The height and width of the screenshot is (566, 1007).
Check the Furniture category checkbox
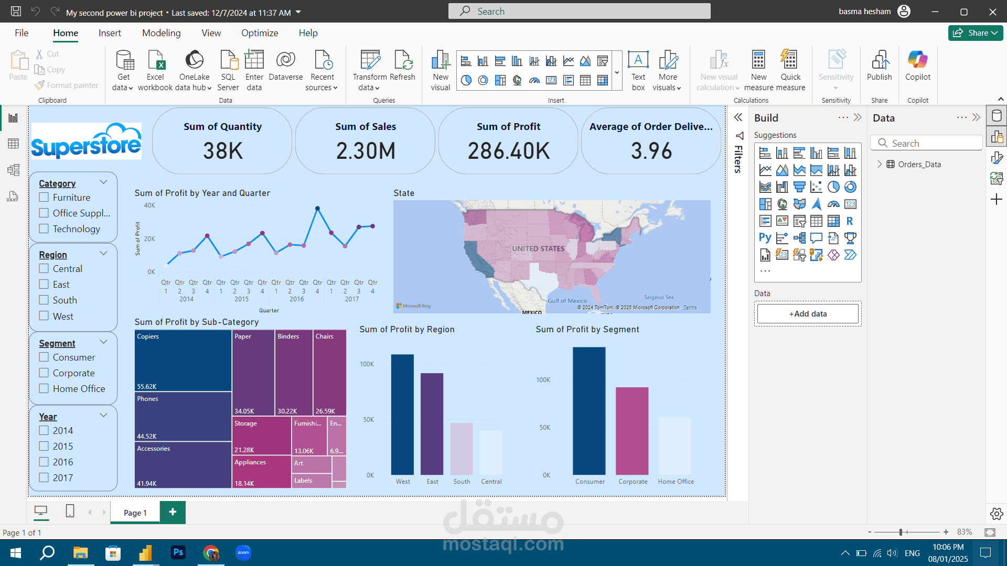click(44, 197)
